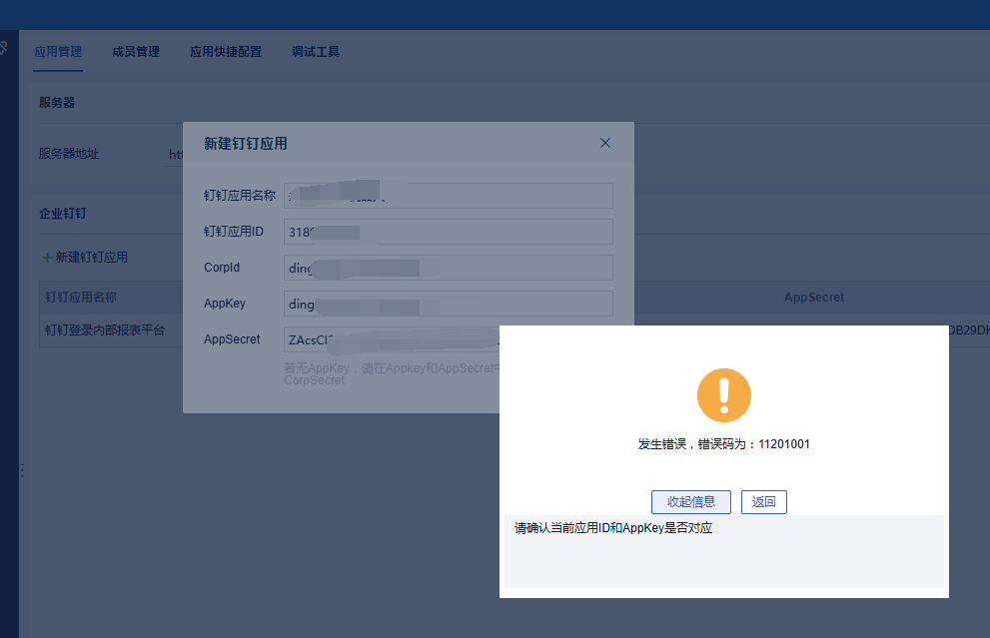This screenshot has height=638, width=990.
Task: Click the 收起信息 button
Action: (x=690, y=502)
